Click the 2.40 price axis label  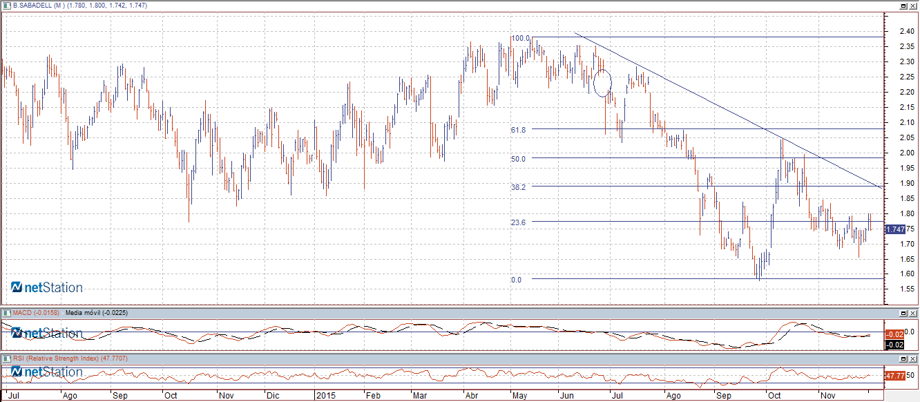pos(907,31)
